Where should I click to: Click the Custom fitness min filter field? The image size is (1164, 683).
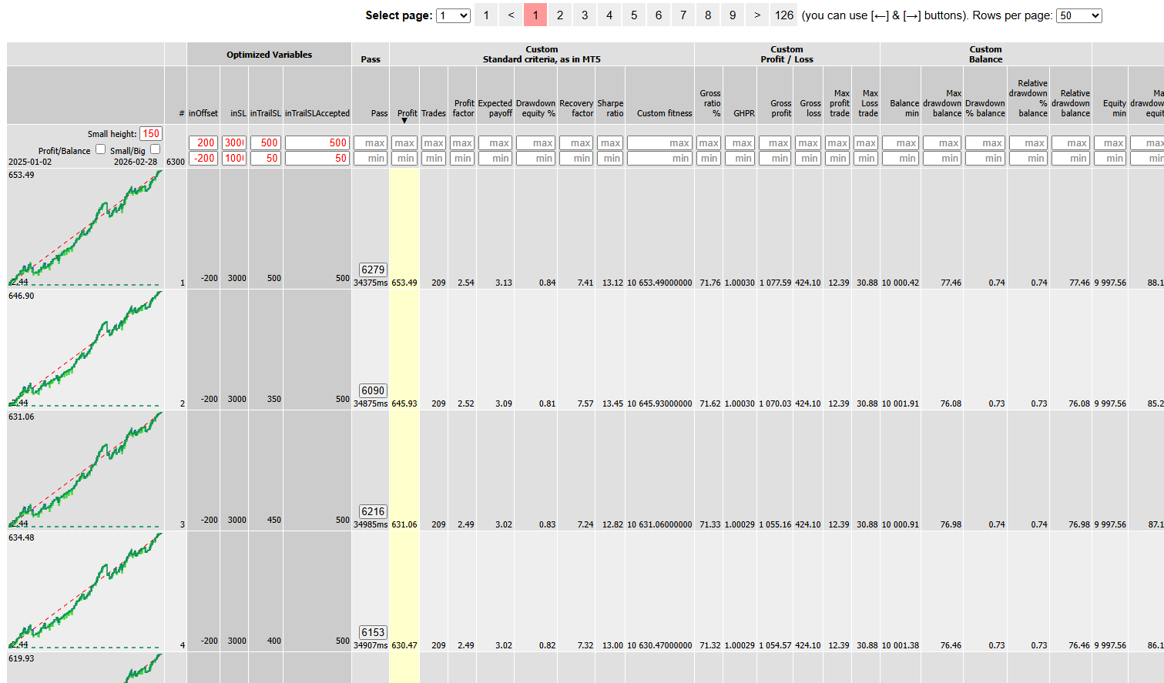coord(659,158)
